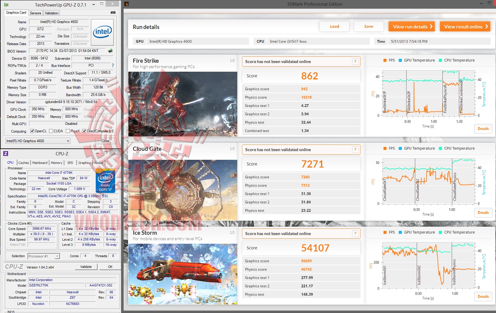The image size is (496, 313).
Task: Open the SPD tab in CPU-Z
Action: (x=70, y=163)
